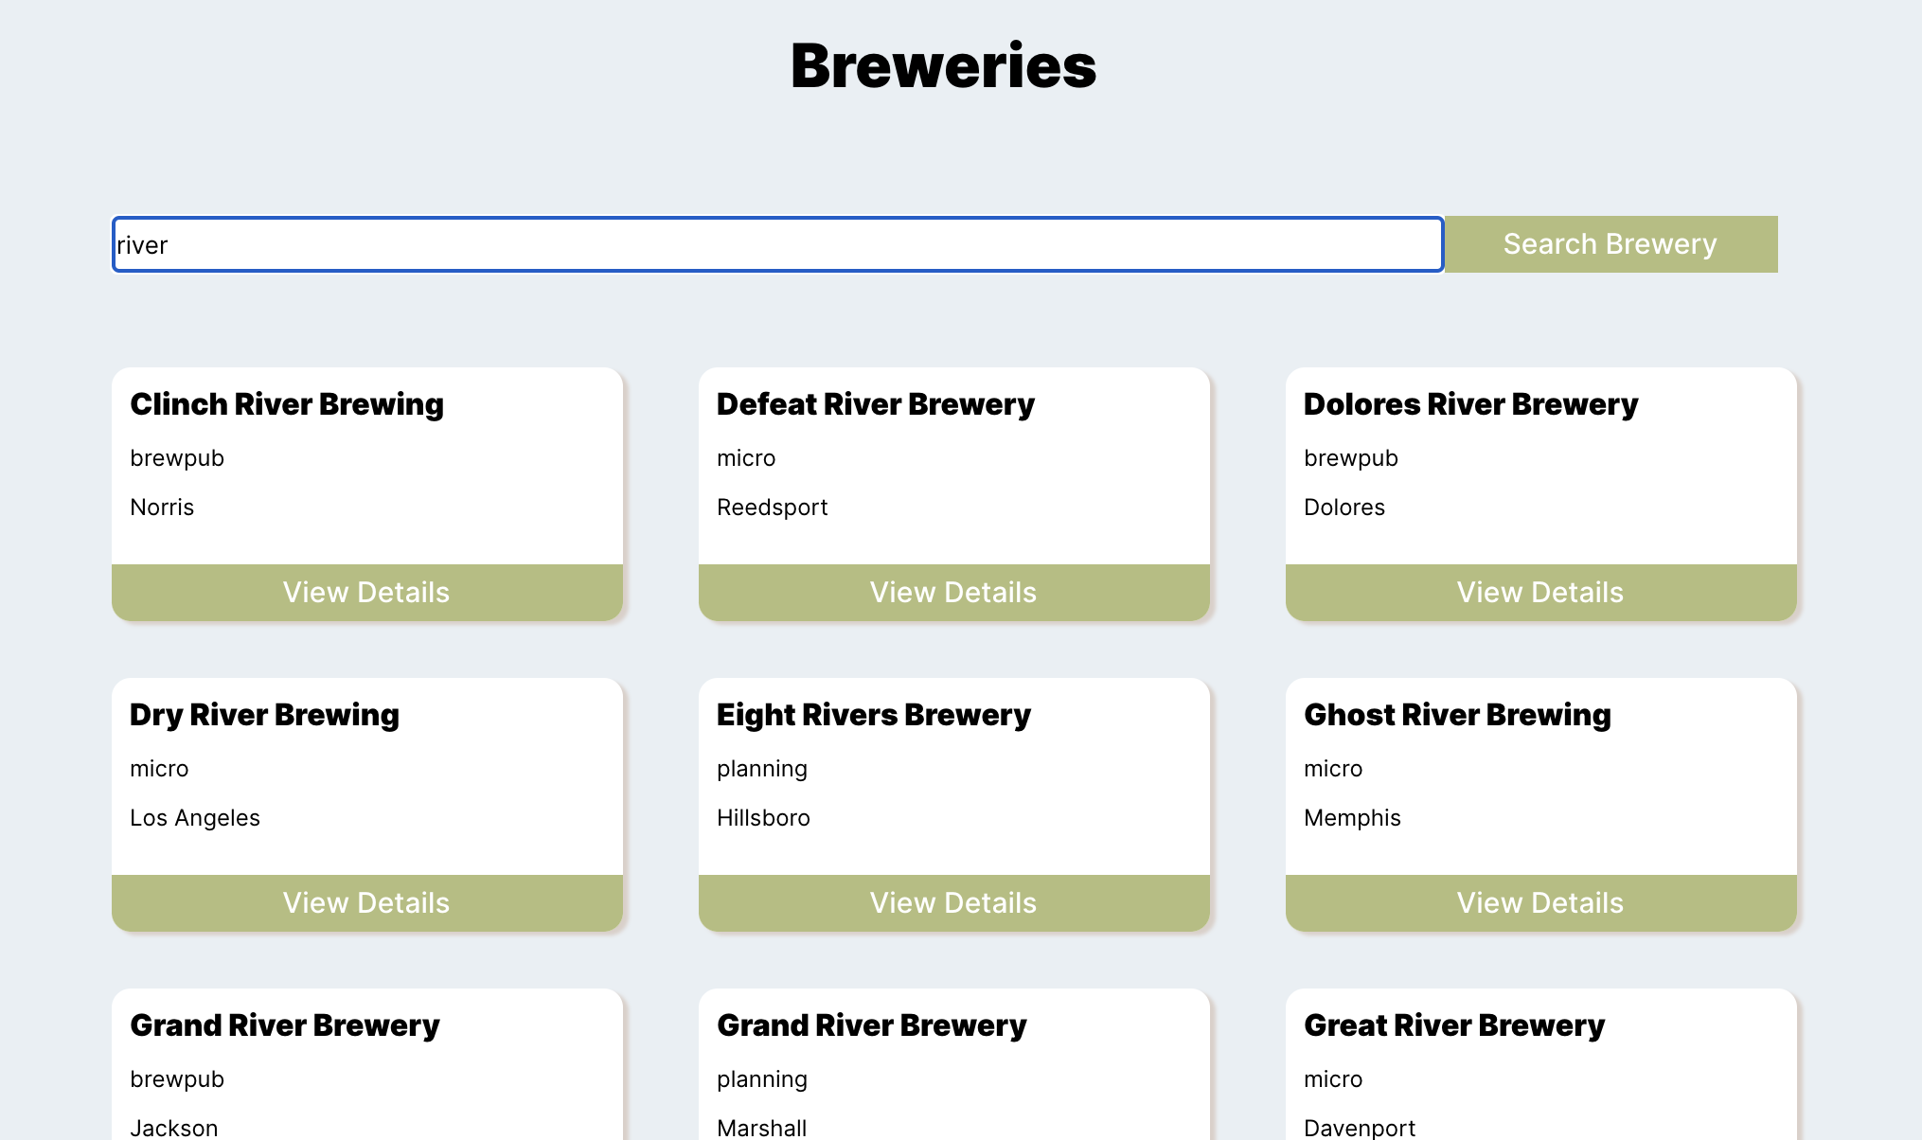Click brewpub type in Dolores River card

point(1351,458)
